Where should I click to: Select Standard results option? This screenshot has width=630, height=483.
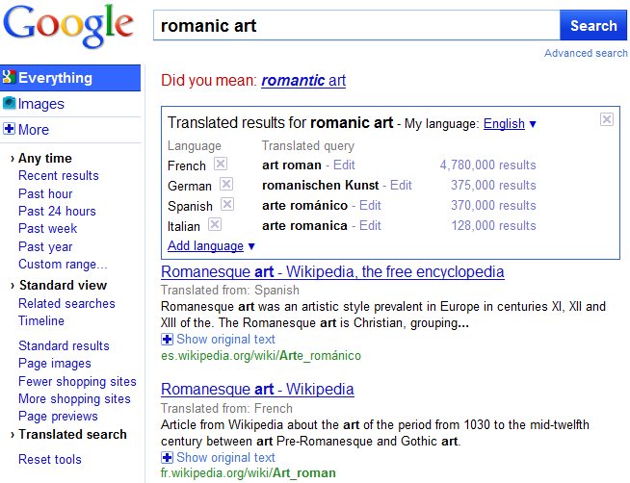point(64,345)
